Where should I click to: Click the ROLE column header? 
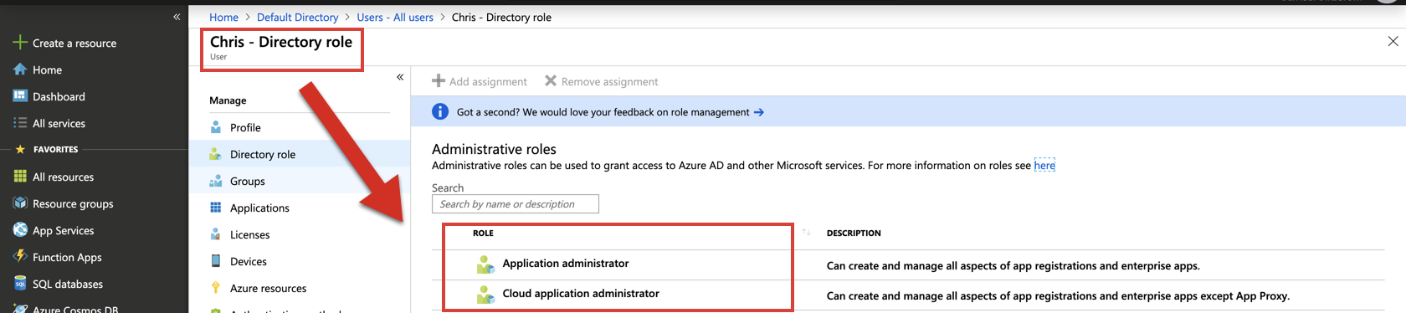[x=483, y=233]
